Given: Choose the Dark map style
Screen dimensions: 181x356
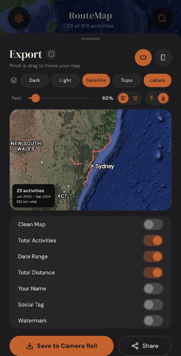Looking at the screenshot, I should [x=35, y=81].
